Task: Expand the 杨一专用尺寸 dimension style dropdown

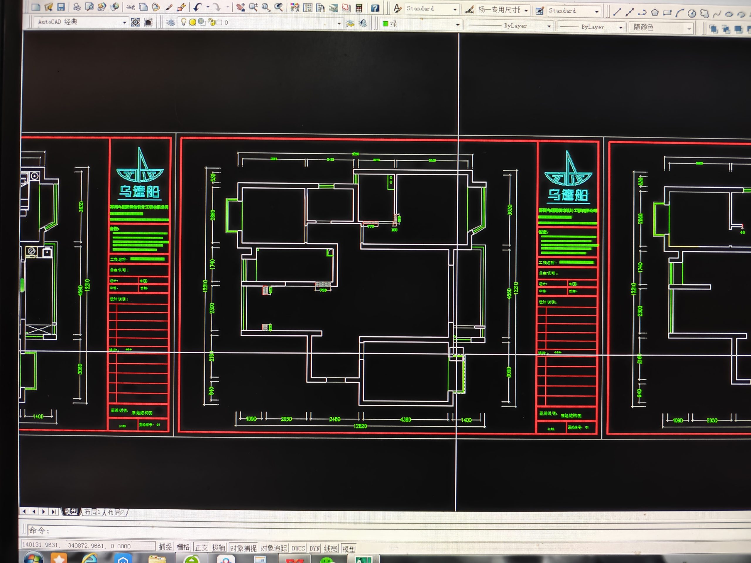Action: pos(526,10)
